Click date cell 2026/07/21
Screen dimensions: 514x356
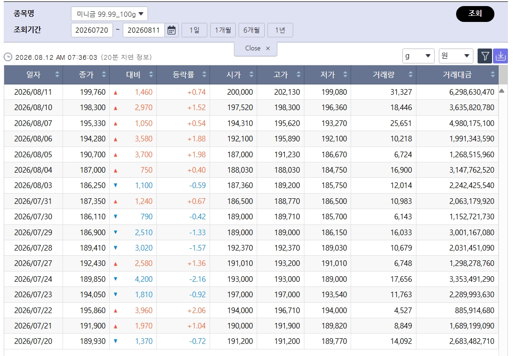click(x=33, y=326)
